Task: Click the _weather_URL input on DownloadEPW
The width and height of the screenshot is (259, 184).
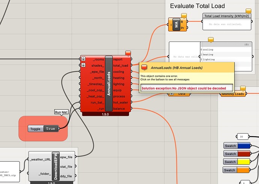Action: point(40,159)
